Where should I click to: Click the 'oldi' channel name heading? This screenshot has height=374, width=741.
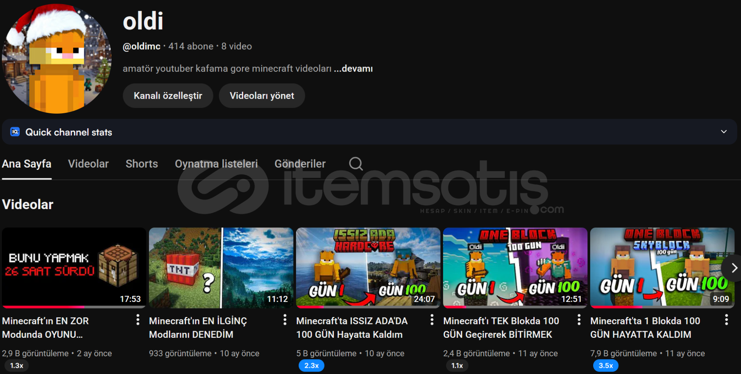pos(143,21)
